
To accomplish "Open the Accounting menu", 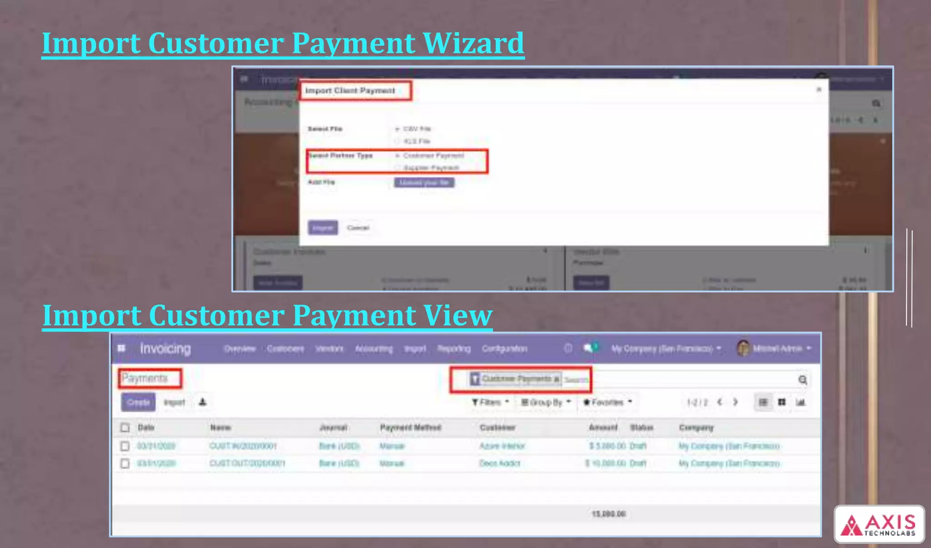I will 374,349.
